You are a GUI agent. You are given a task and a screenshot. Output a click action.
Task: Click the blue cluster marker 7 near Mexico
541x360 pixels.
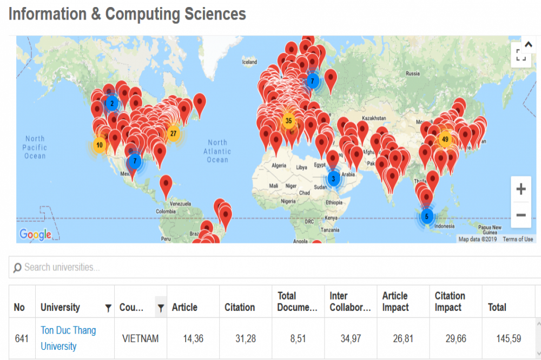pos(135,161)
